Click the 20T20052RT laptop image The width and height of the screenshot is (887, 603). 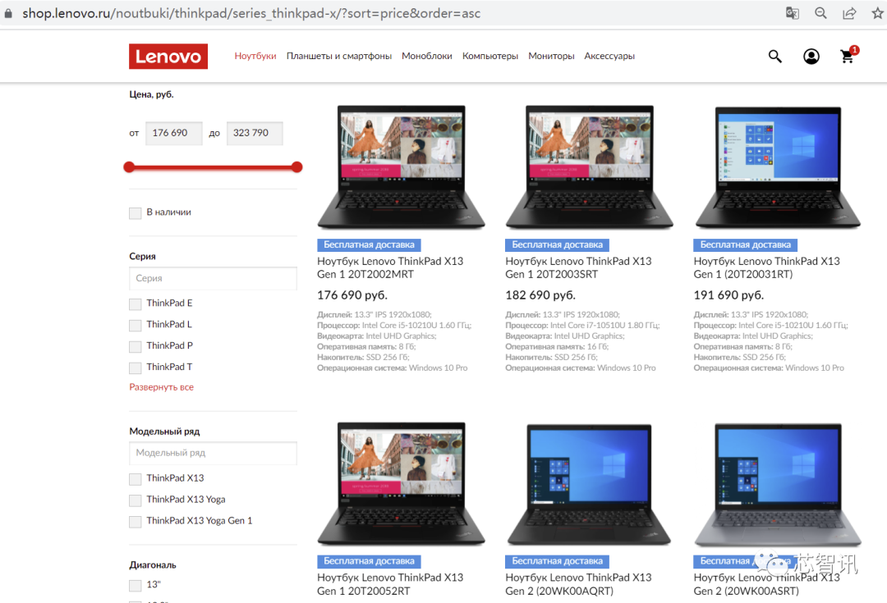pyautogui.click(x=401, y=484)
